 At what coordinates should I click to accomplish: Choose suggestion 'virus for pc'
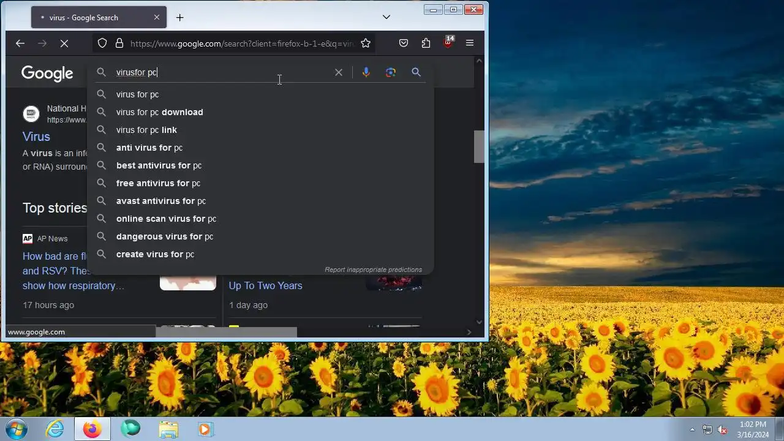[x=260, y=94]
